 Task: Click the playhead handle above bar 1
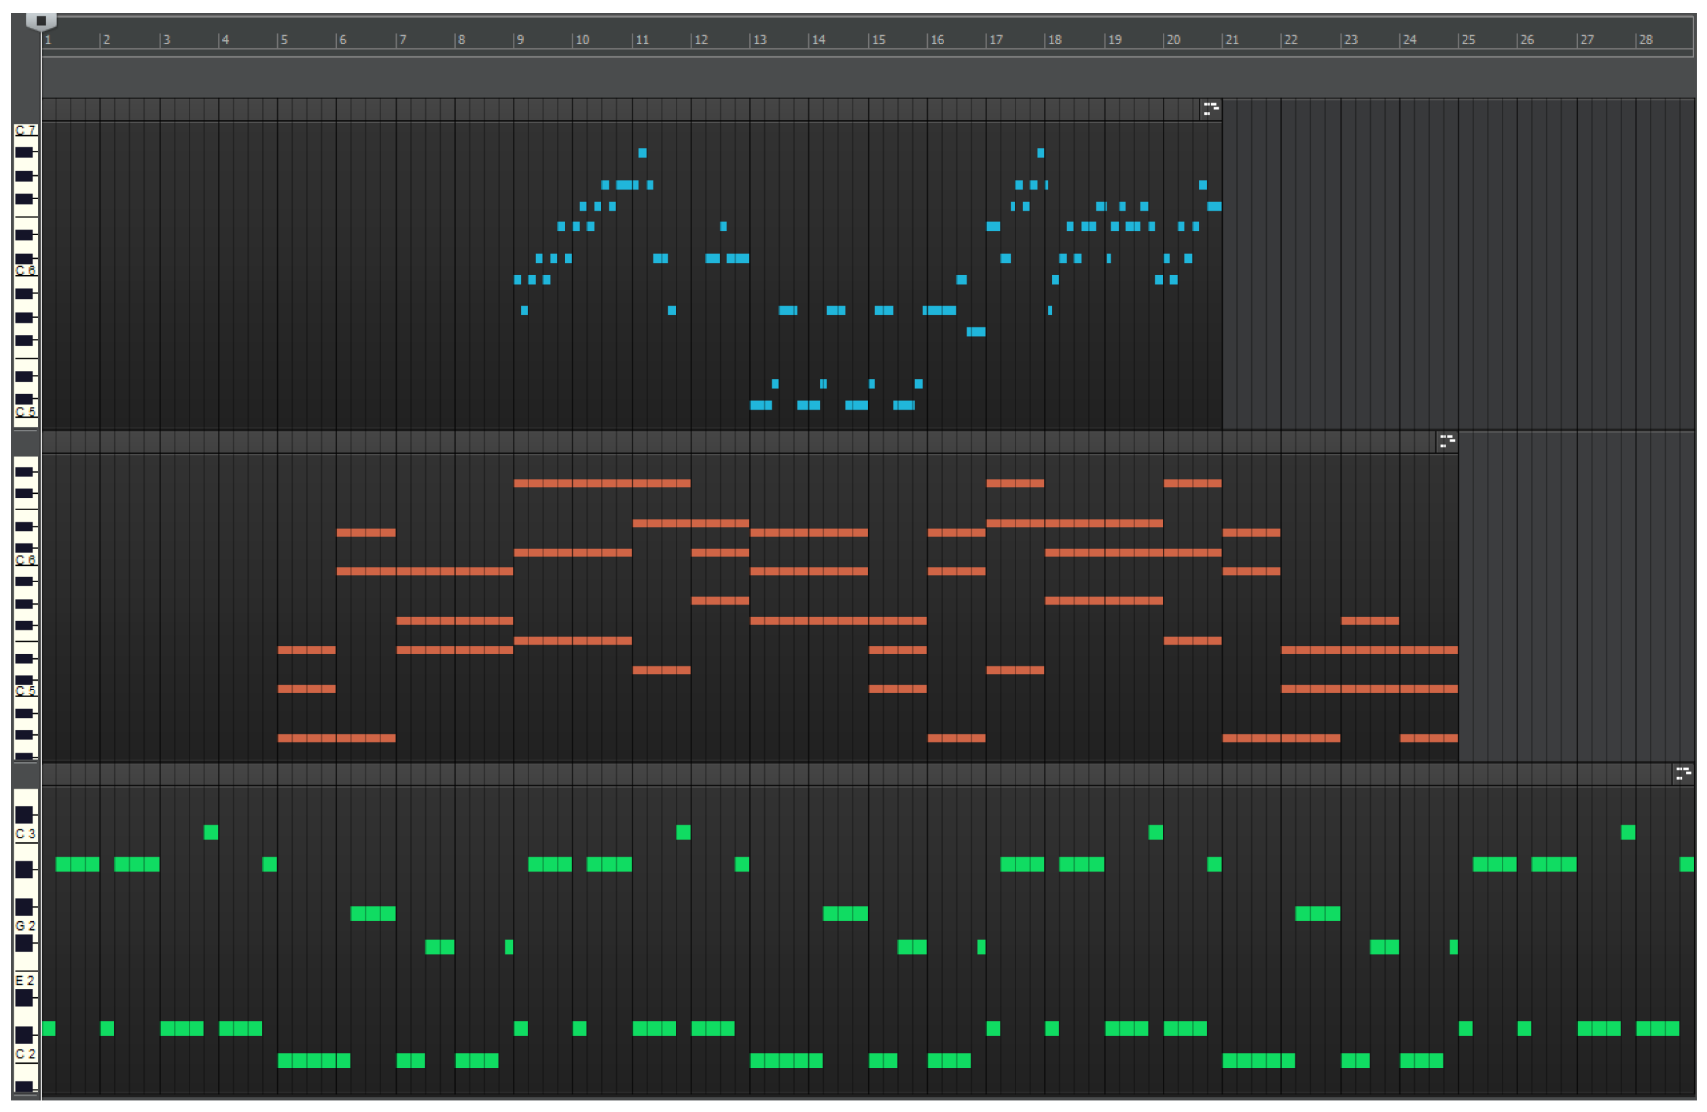[x=41, y=22]
